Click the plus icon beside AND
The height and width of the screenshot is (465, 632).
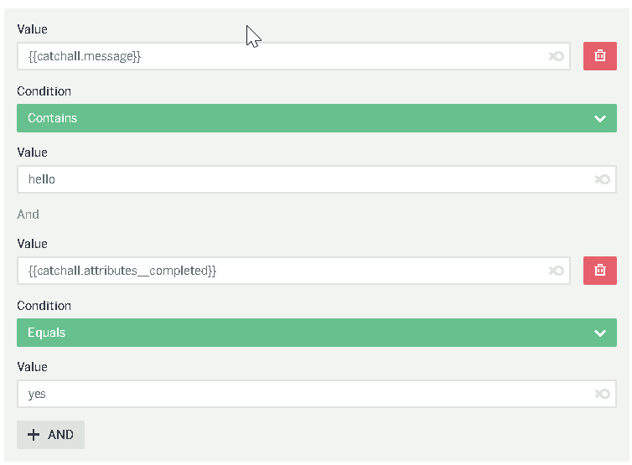pyautogui.click(x=34, y=434)
